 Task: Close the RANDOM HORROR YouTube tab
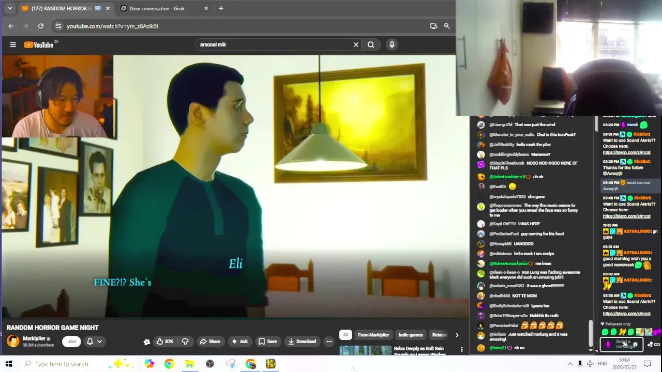[x=108, y=8]
